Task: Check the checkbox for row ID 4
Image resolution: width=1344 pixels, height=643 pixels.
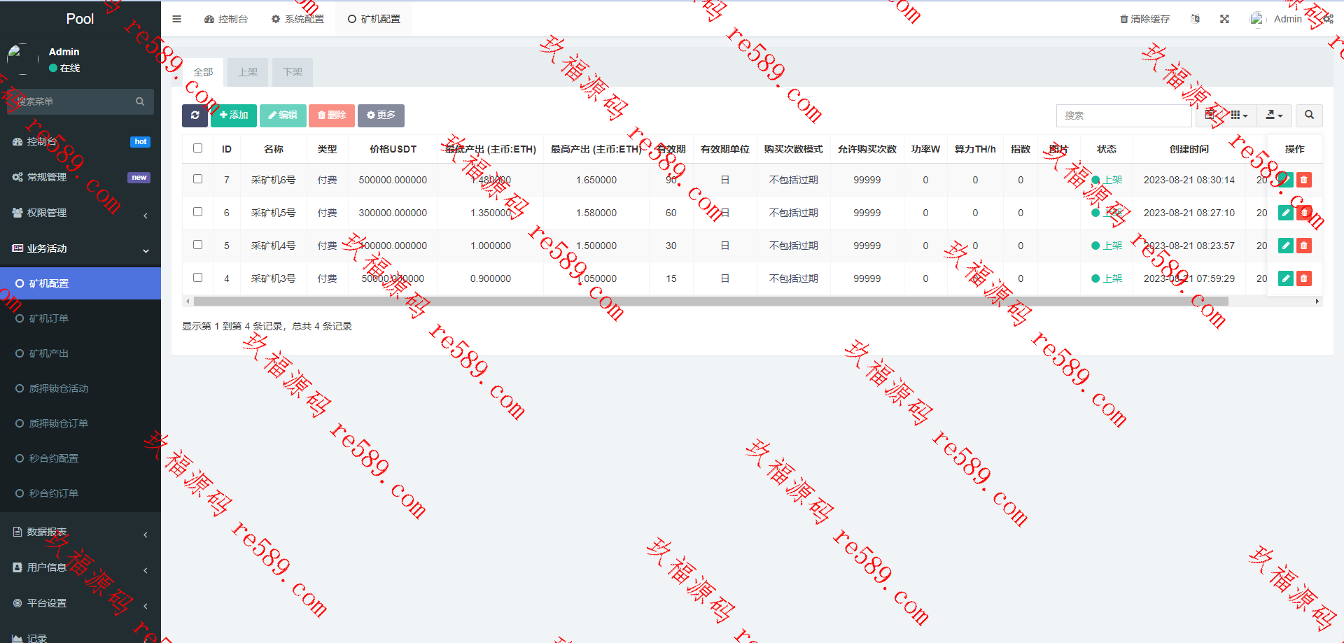Action: [197, 278]
